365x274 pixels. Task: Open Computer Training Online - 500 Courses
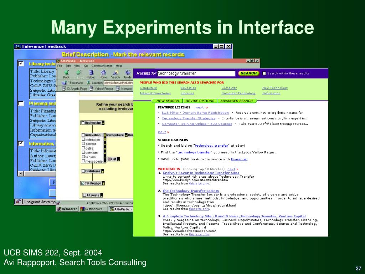pyautogui.click(x=197, y=124)
